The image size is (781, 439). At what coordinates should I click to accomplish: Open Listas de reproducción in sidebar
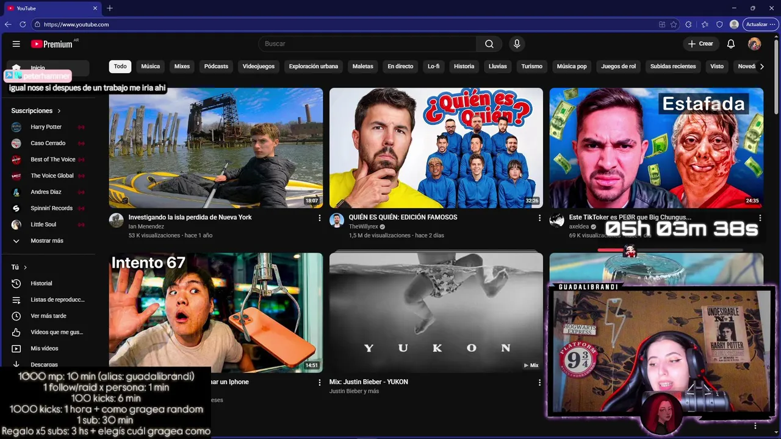(49, 300)
